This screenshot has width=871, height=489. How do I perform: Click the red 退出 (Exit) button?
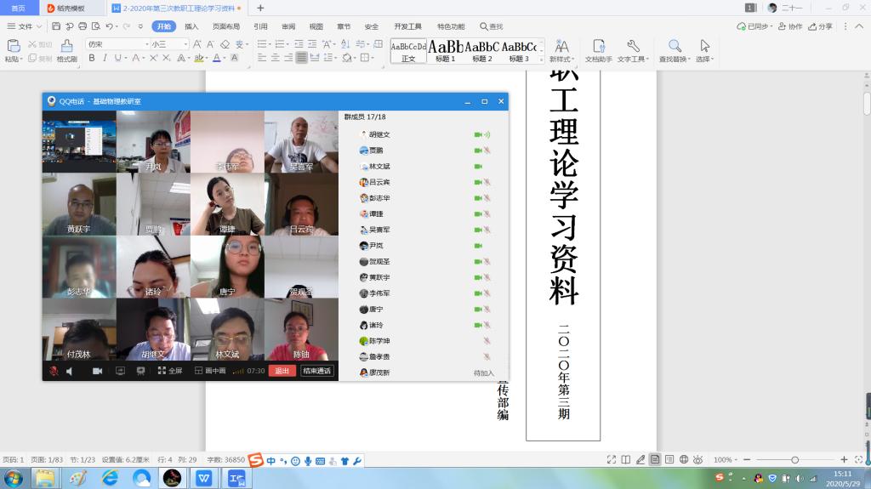[281, 371]
